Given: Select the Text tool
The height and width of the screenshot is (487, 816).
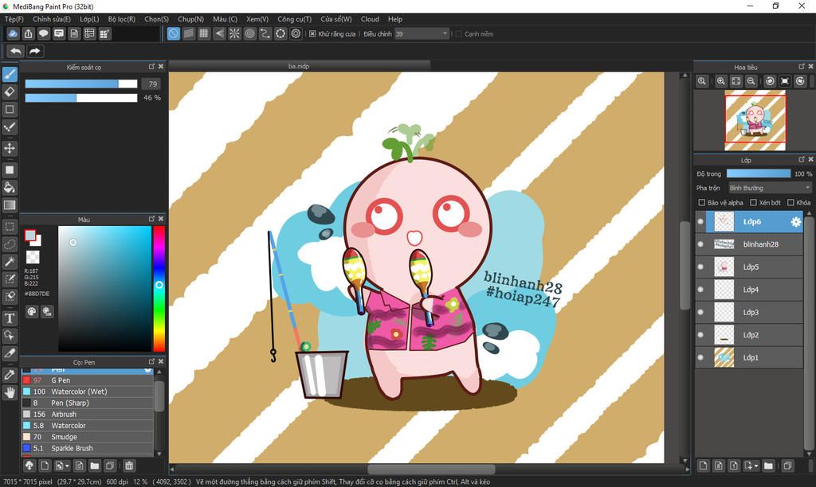Looking at the screenshot, I should [10, 318].
